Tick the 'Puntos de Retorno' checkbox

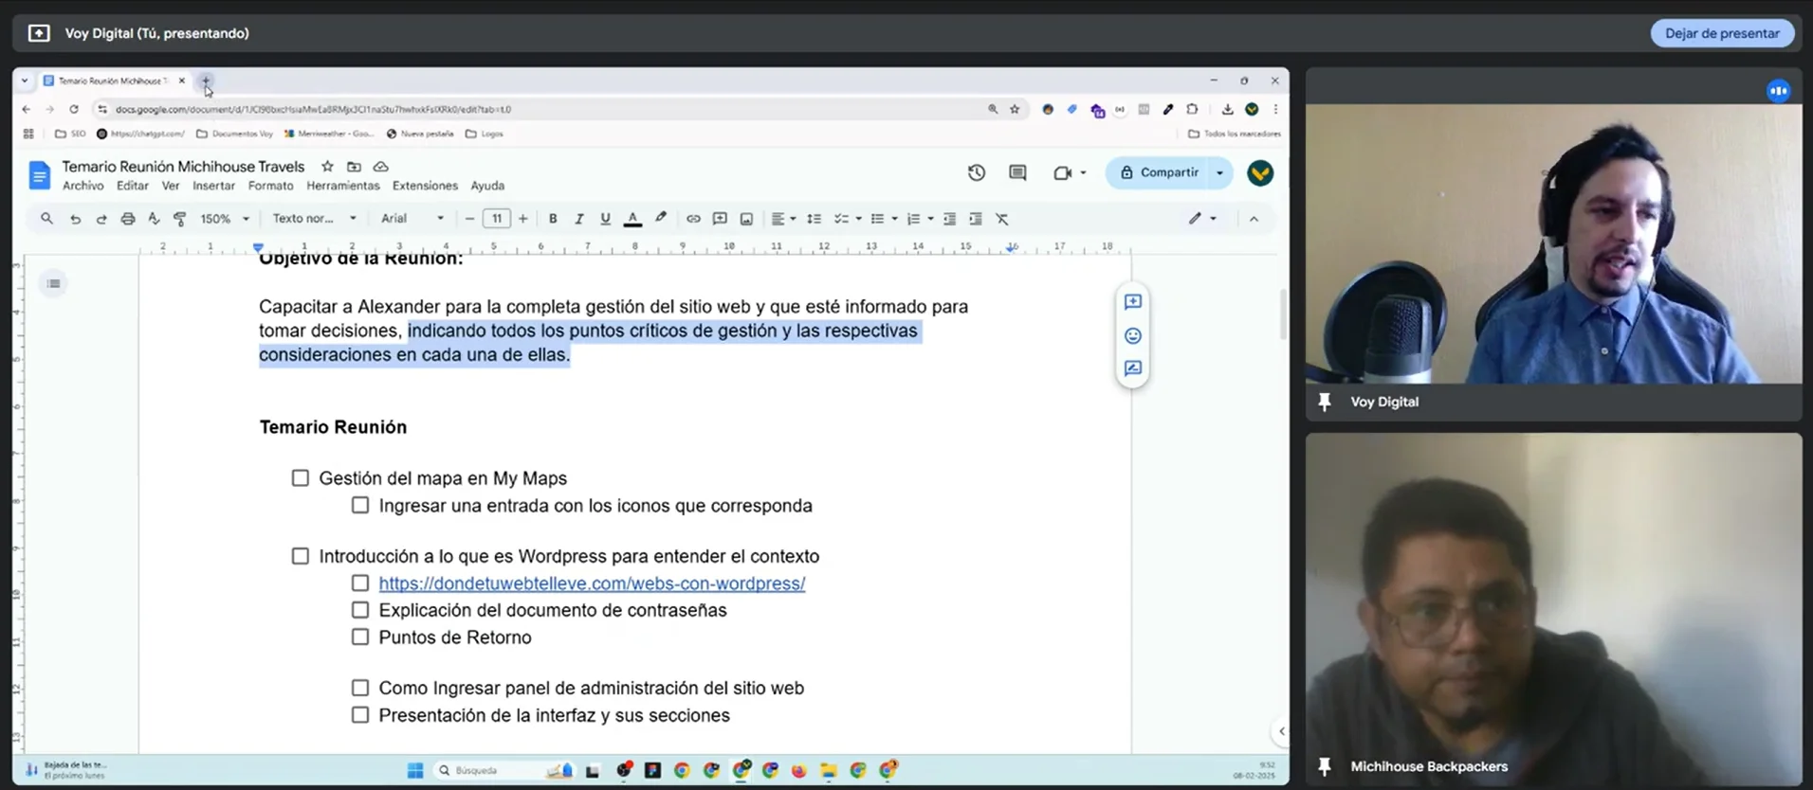(x=360, y=637)
